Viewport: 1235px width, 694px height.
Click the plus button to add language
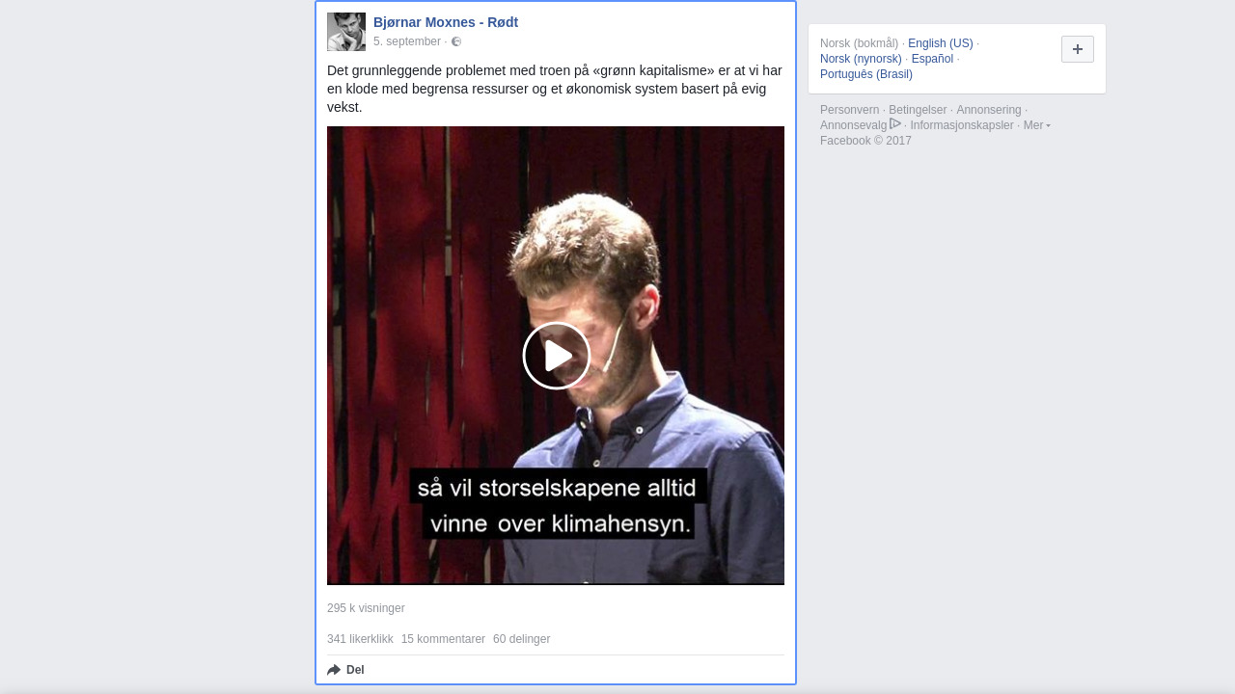1077,49
